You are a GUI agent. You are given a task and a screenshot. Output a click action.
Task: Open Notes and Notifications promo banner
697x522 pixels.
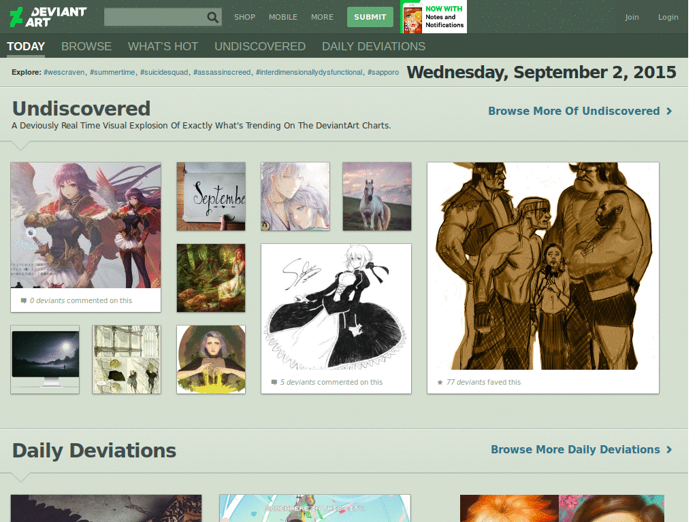coord(434,17)
